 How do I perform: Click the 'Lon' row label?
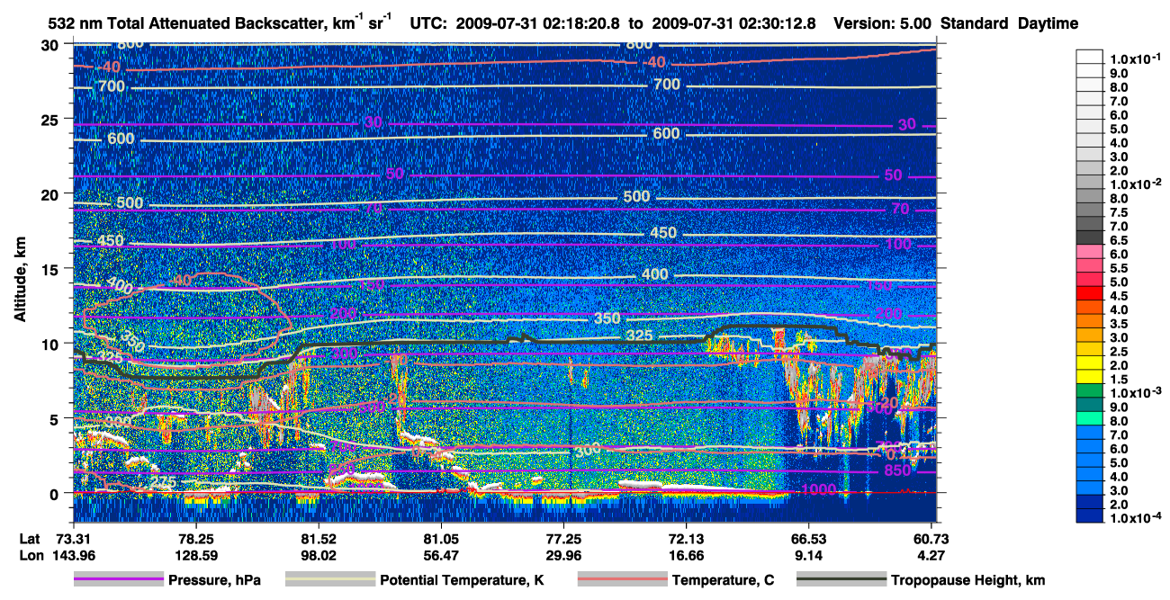(30, 555)
